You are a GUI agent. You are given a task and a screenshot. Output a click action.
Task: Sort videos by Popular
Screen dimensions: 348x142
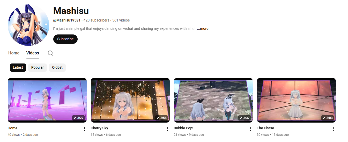pyautogui.click(x=38, y=67)
